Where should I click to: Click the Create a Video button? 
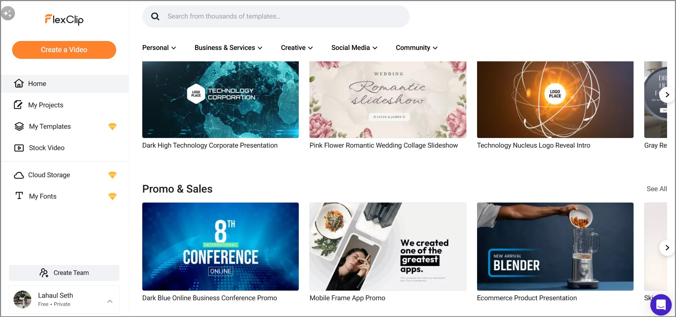click(64, 50)
